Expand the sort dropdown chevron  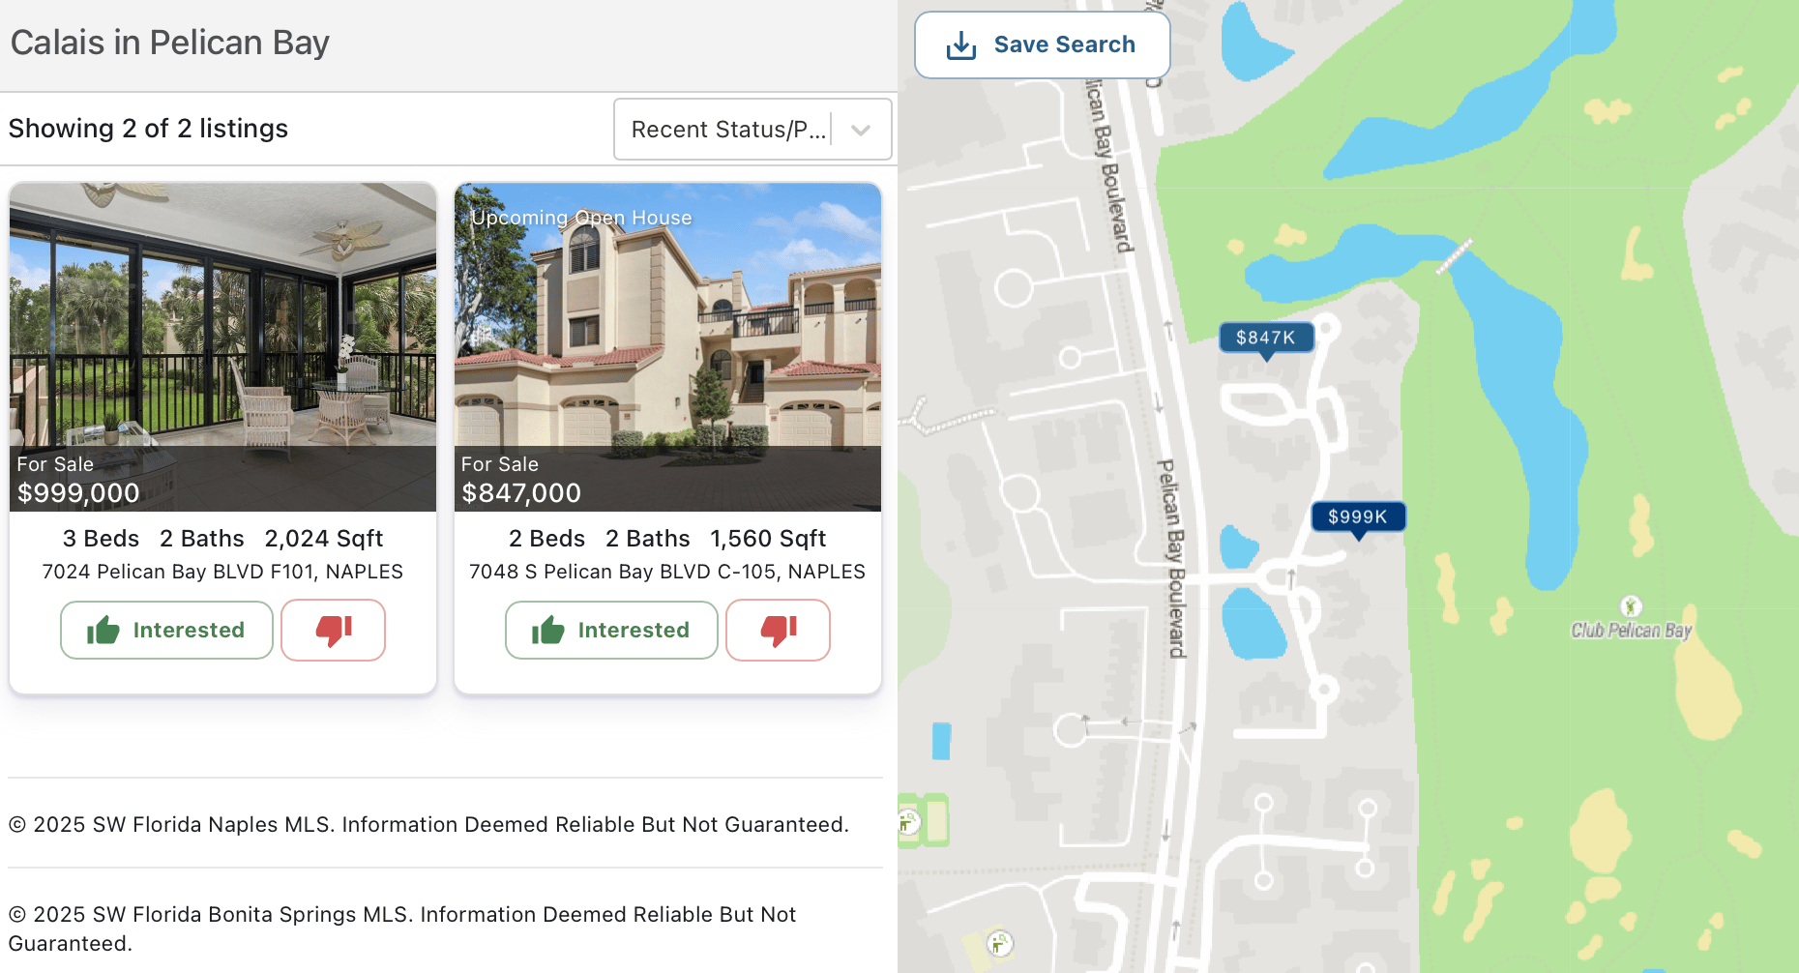(x=861, y=130)
